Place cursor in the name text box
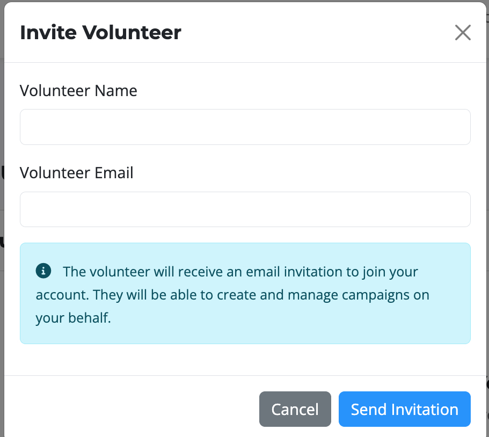This screenshot has width=489, height=437. [x=245, y=127]
